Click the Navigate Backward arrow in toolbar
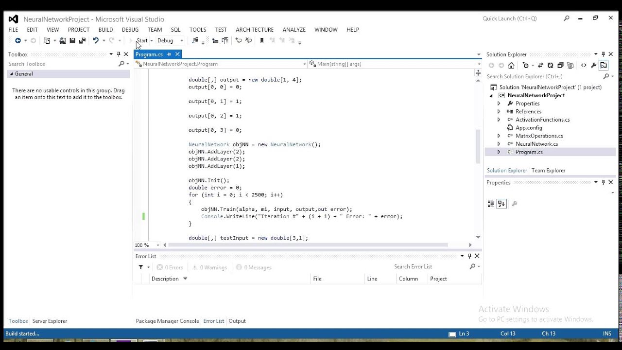Image resolution: width=622 pixels, height=350 pixels. point(18,41)
